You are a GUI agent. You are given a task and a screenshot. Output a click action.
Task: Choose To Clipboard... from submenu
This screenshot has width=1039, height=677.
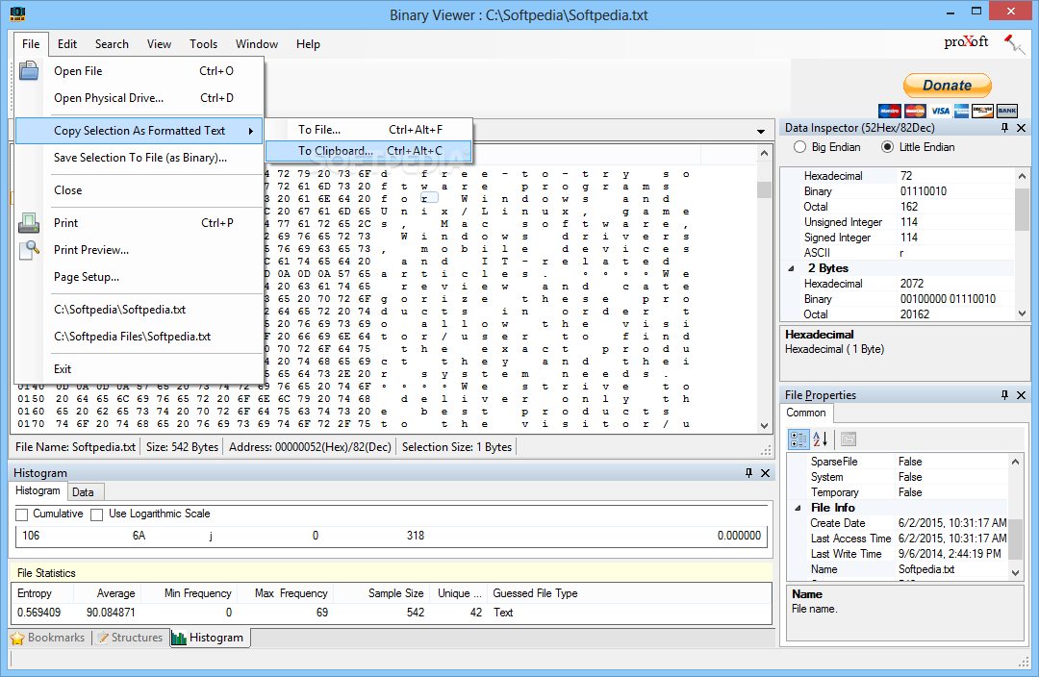point(368,151)
